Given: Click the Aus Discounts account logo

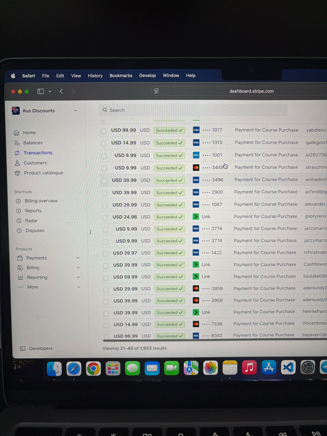Looking at the screenshot, I should click(16, 111).
